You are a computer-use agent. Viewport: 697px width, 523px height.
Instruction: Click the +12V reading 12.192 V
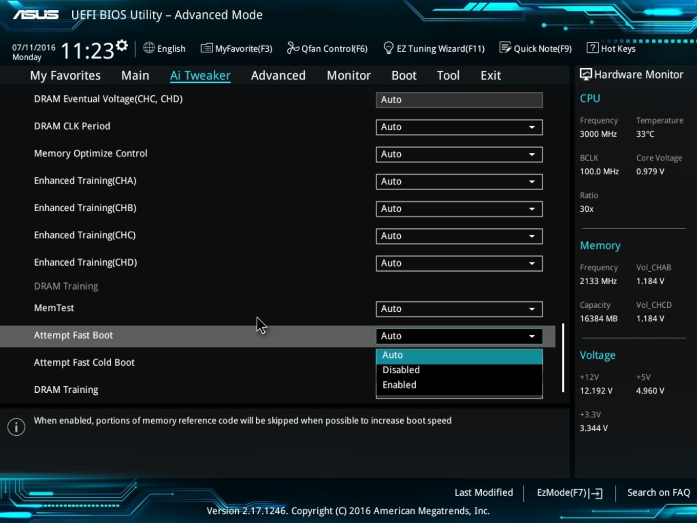pos(596,391)
